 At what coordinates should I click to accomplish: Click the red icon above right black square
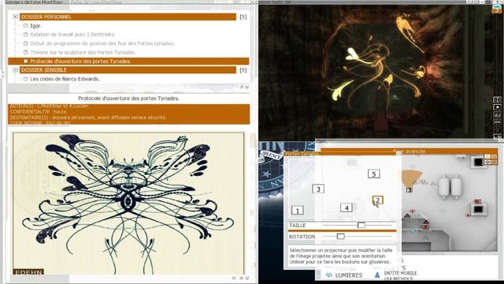point(478,202)
